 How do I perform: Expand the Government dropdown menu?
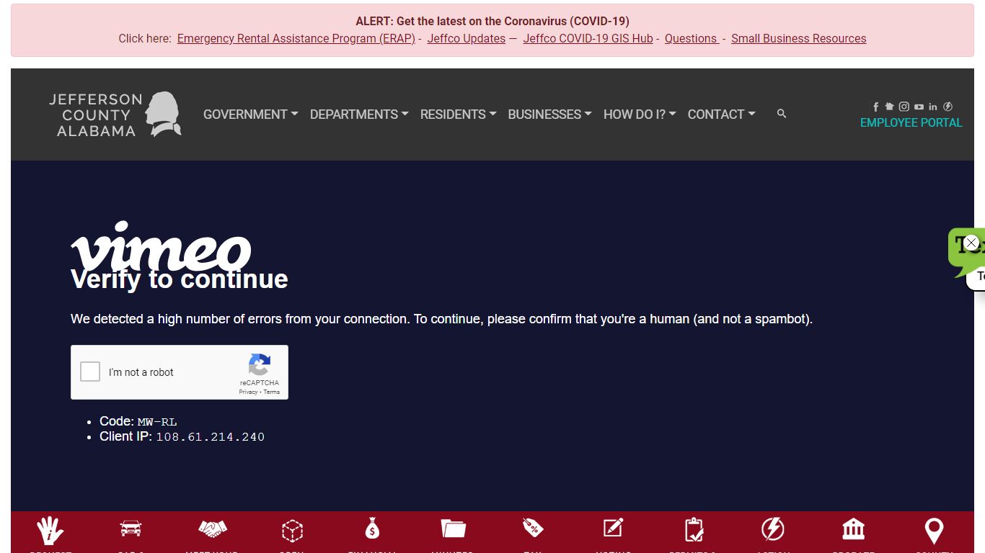[x=251, y=114]
